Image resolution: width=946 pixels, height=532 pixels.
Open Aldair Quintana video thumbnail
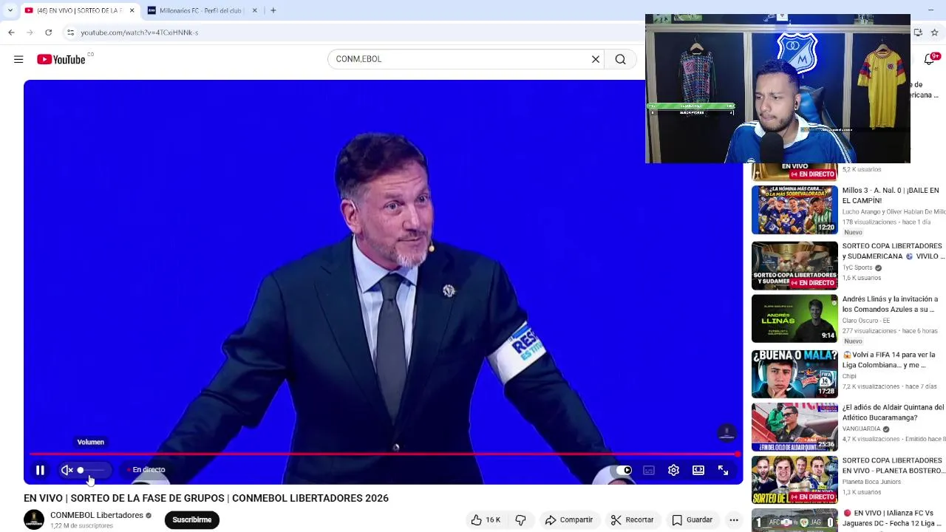(794, 427)
